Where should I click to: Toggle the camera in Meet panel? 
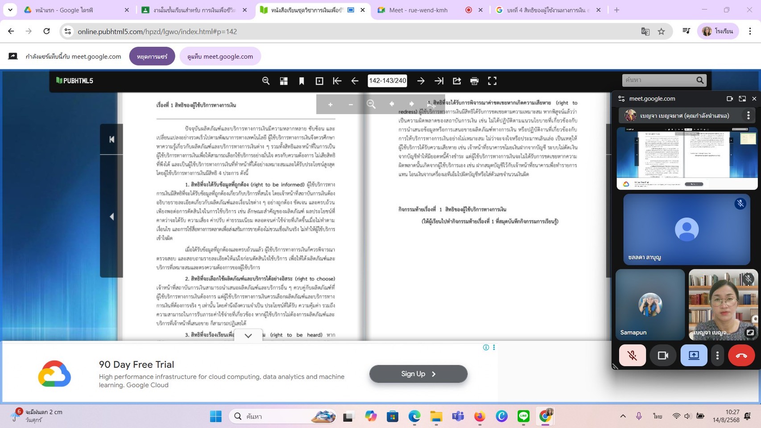[662, 355]
